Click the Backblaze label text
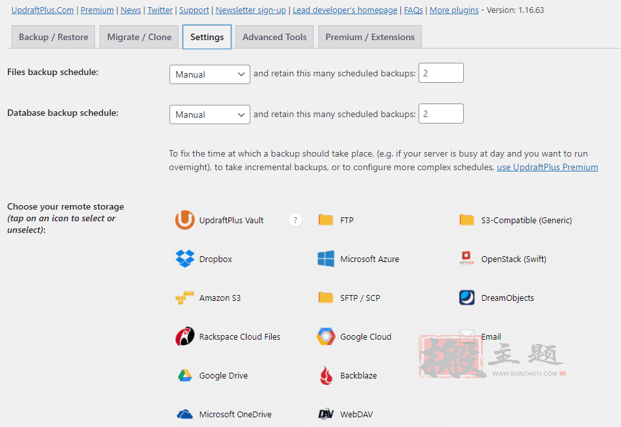The width and height of the screenshot is (621, 427). [358, 375]
